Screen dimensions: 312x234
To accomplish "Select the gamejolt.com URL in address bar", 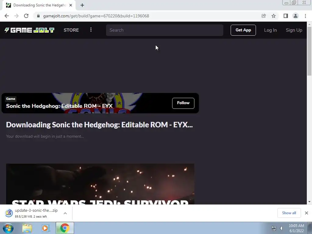I will [96, 16].
